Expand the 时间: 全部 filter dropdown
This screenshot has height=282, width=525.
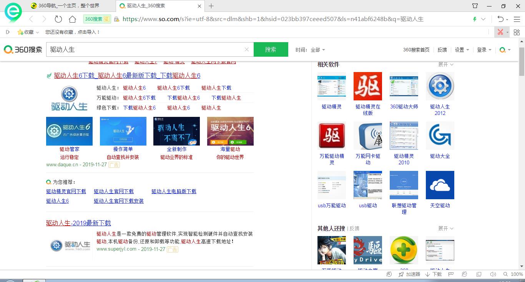(x=311, y=50)
